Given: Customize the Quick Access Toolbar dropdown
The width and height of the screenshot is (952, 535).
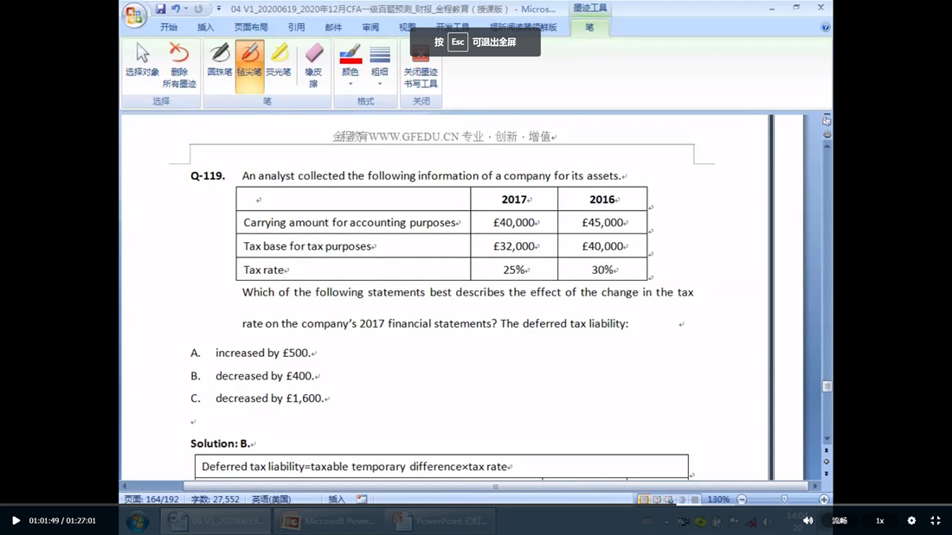Looking at the screenshot, I should 219,9.
